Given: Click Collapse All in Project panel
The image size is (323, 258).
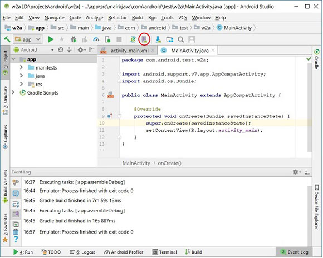Looking at the screenshot, I should click(x=69, y=50).
